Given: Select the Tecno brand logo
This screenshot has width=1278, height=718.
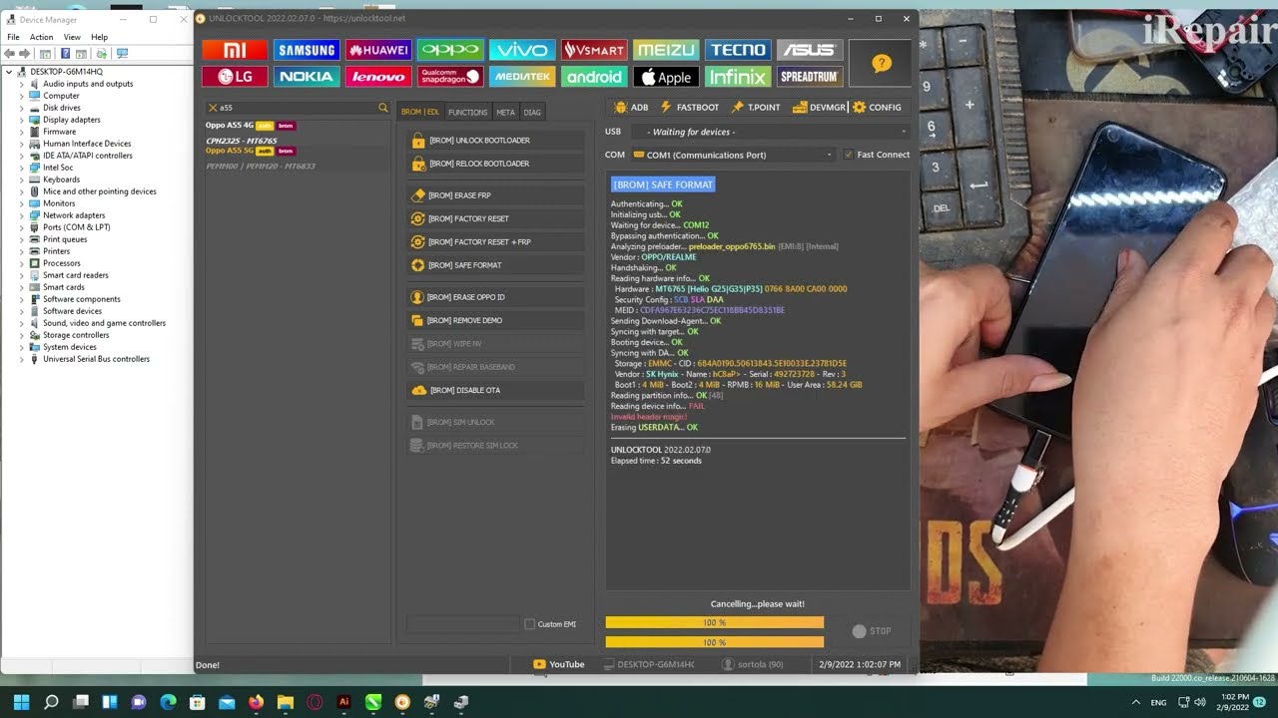Looking at the screenshot, I should pyautogui.click(x=738, y=50).
